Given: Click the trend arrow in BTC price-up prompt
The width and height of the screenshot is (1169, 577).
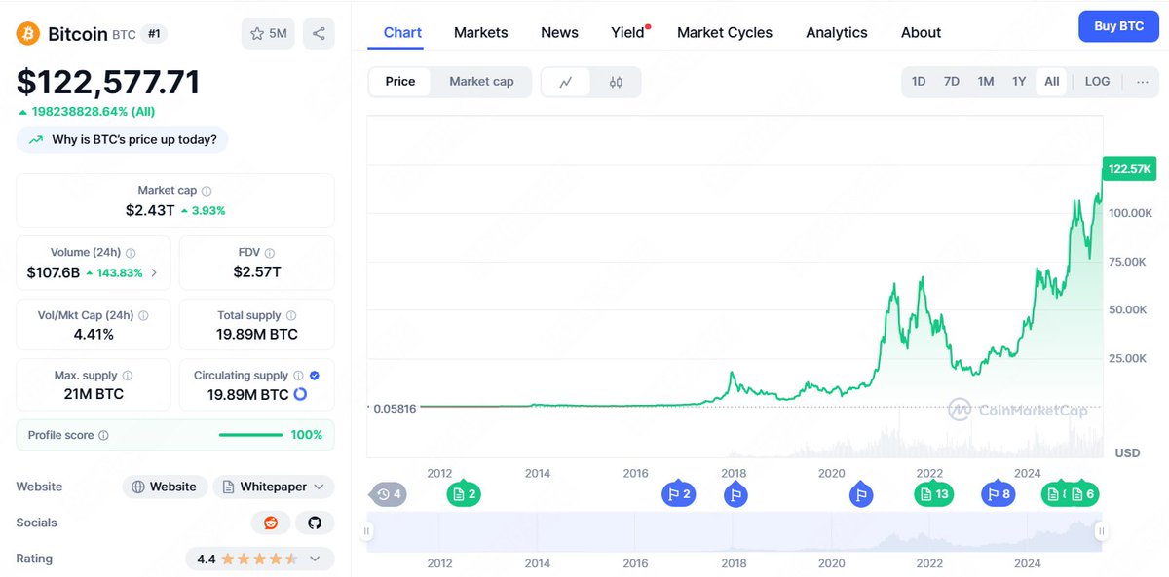Looking at the screenshot, I should (36, 140).
